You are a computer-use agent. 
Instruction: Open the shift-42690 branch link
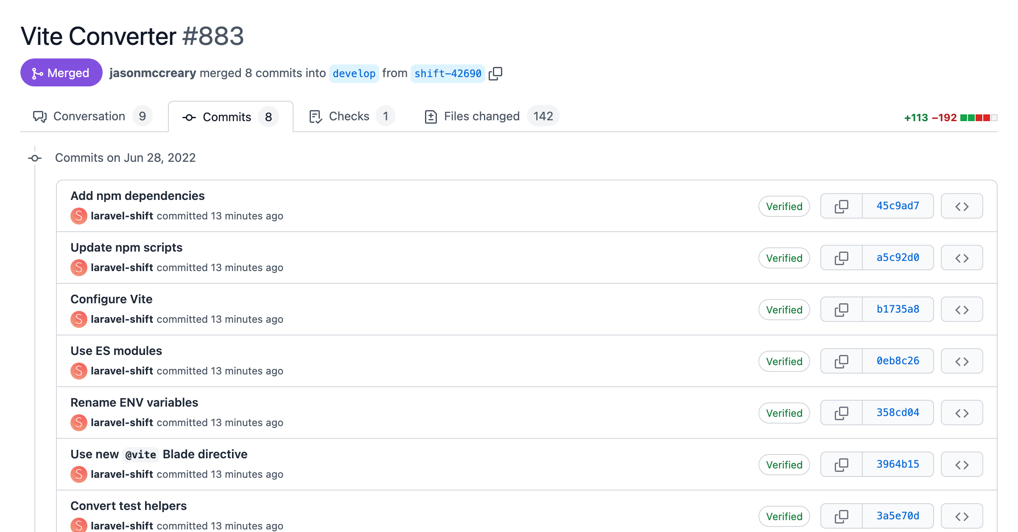pyautogui.click(x=448, y=73)
